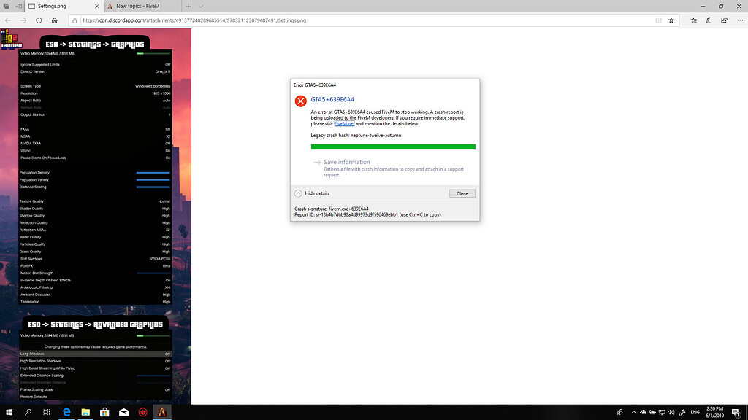
Task: Open the FiveM taskbar icon
Action: 161,412
